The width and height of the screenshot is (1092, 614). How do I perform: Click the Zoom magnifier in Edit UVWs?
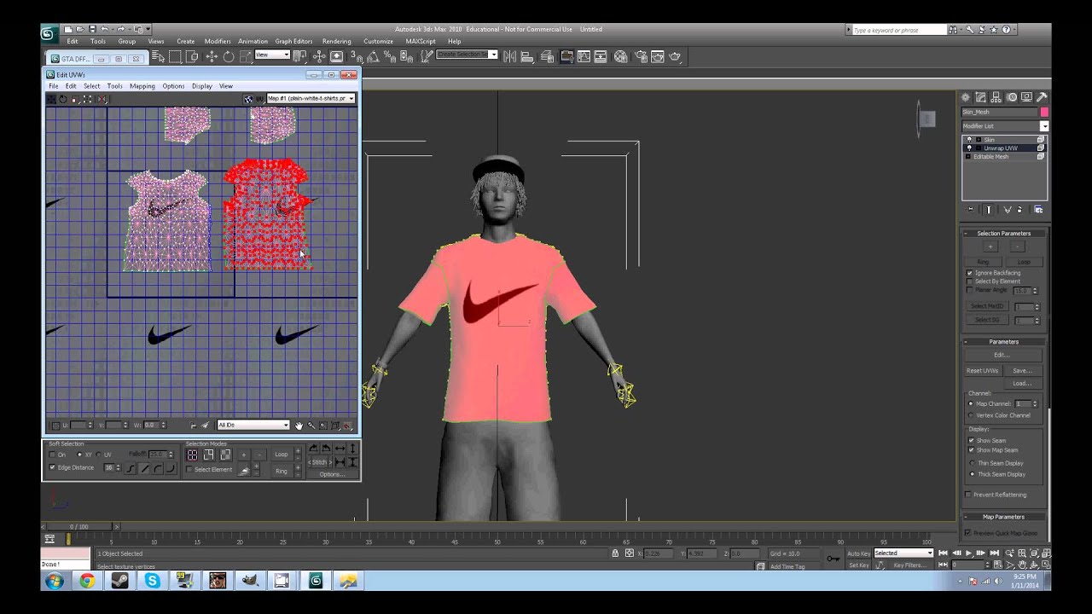click(311, 425)
